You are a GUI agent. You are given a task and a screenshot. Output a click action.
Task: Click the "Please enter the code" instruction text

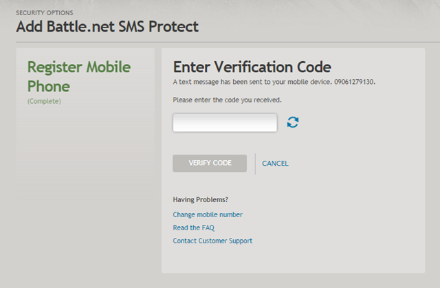click(227, 100)
